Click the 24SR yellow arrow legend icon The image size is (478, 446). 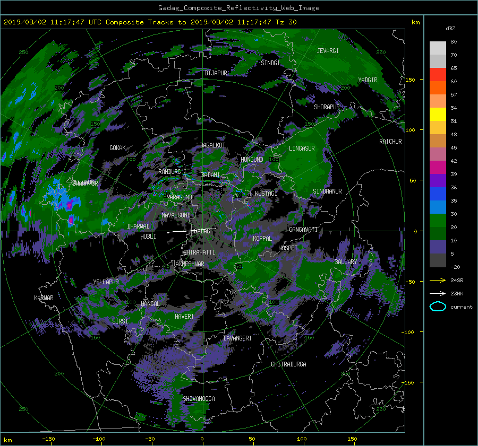coord(438,280)
